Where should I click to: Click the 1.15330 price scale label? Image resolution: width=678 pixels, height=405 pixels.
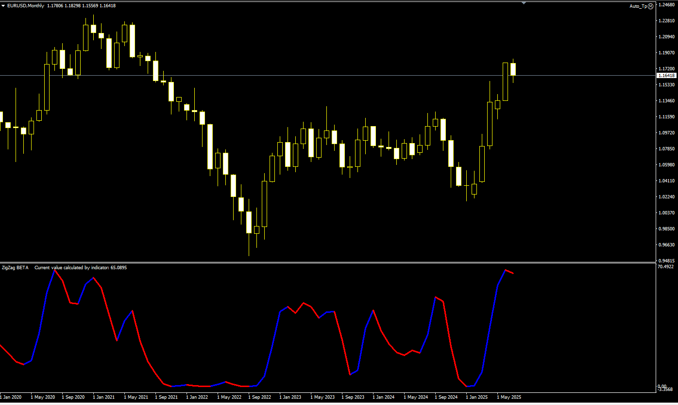click(x=667, y=85)
